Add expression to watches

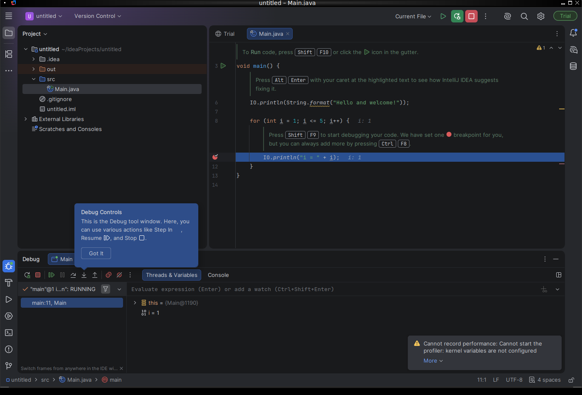pos(544,289)
